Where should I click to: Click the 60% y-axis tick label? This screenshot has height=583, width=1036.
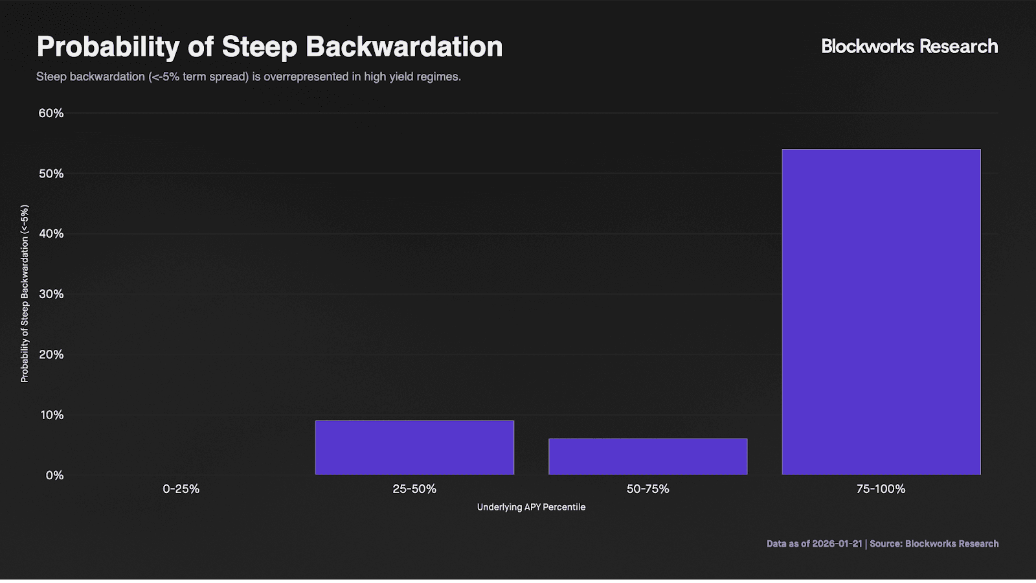coord(51,113)
